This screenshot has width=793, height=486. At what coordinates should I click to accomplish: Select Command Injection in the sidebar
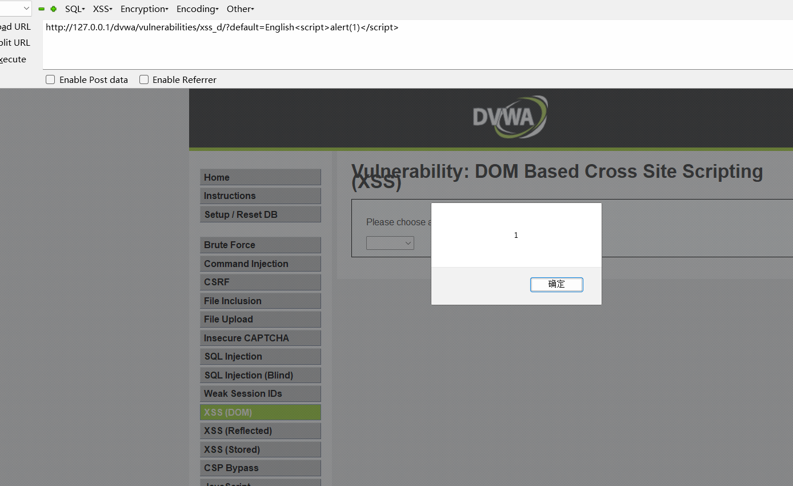pos(261,264)
